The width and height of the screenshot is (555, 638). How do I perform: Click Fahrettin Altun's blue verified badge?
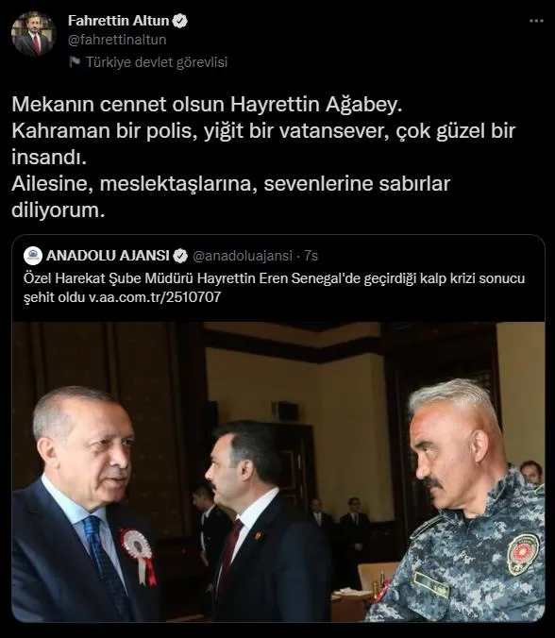pos(180,21)
